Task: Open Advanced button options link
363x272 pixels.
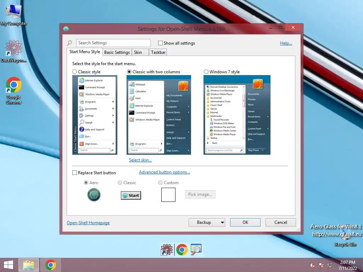Action: 164,172
